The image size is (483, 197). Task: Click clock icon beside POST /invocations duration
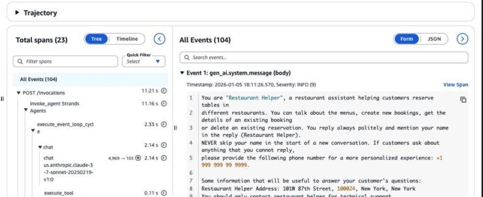164,91
